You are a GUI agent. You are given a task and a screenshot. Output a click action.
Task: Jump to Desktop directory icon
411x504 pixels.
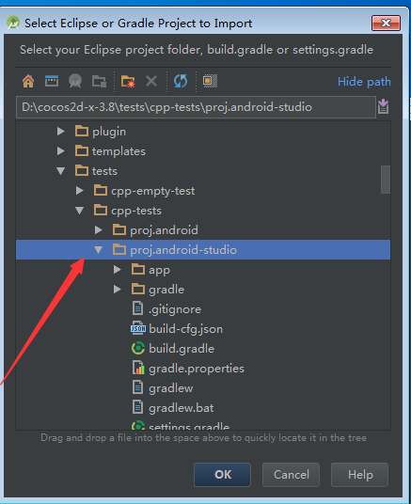[x=52, y=81]
